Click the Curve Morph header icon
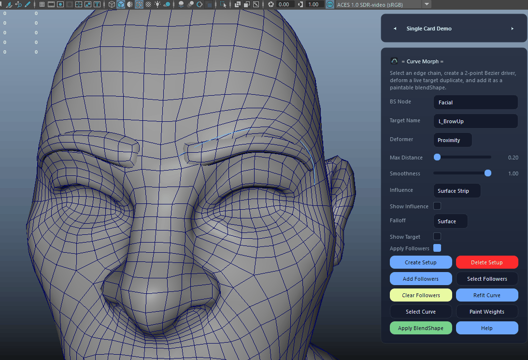 [x=394, y=61]
